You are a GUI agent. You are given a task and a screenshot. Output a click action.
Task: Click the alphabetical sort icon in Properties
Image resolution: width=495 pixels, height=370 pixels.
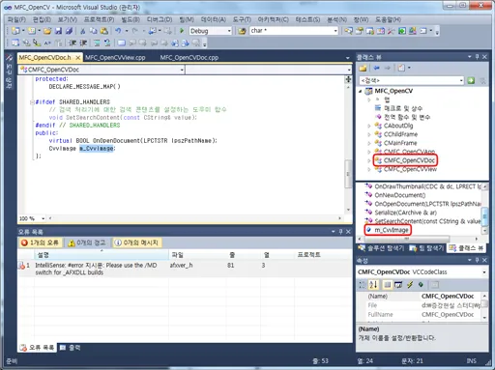pos(373,285)
